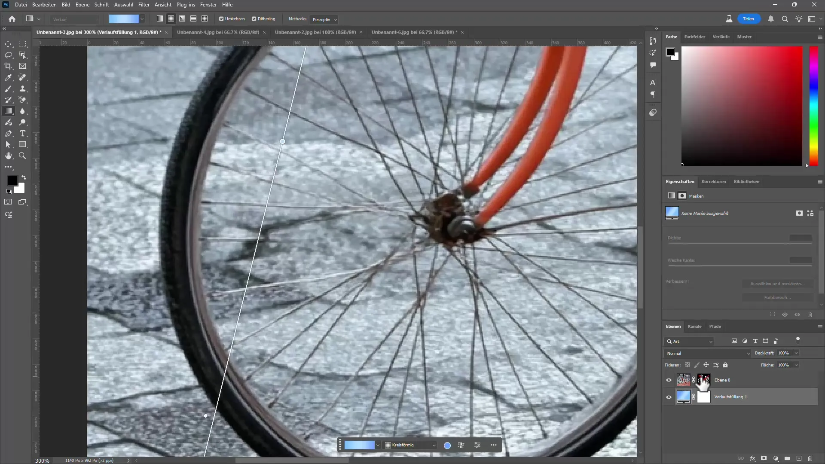825x464 pixels.
Task: Hide the Verlaufsfüllung 1 layer
Action: [669, 397]
